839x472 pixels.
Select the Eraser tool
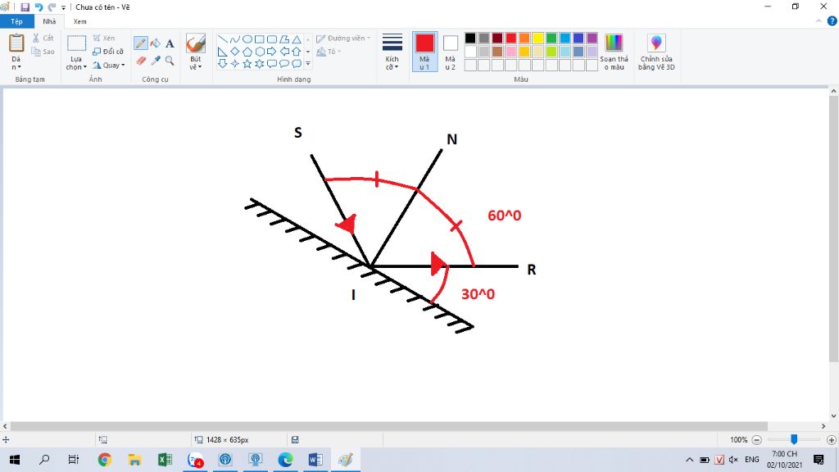coord(141,61)
